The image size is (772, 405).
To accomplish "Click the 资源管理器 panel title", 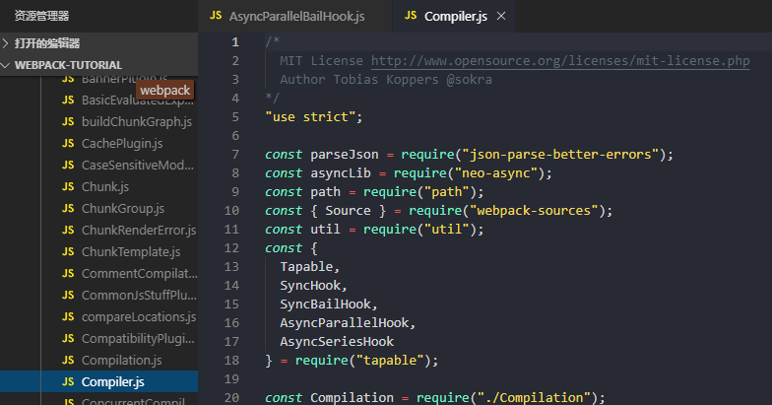I will click(41, 16).
